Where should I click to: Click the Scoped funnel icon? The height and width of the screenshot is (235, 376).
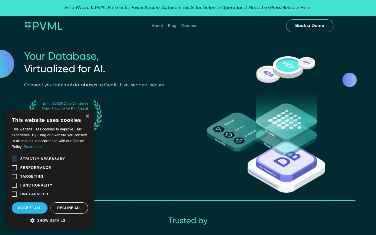219,129
